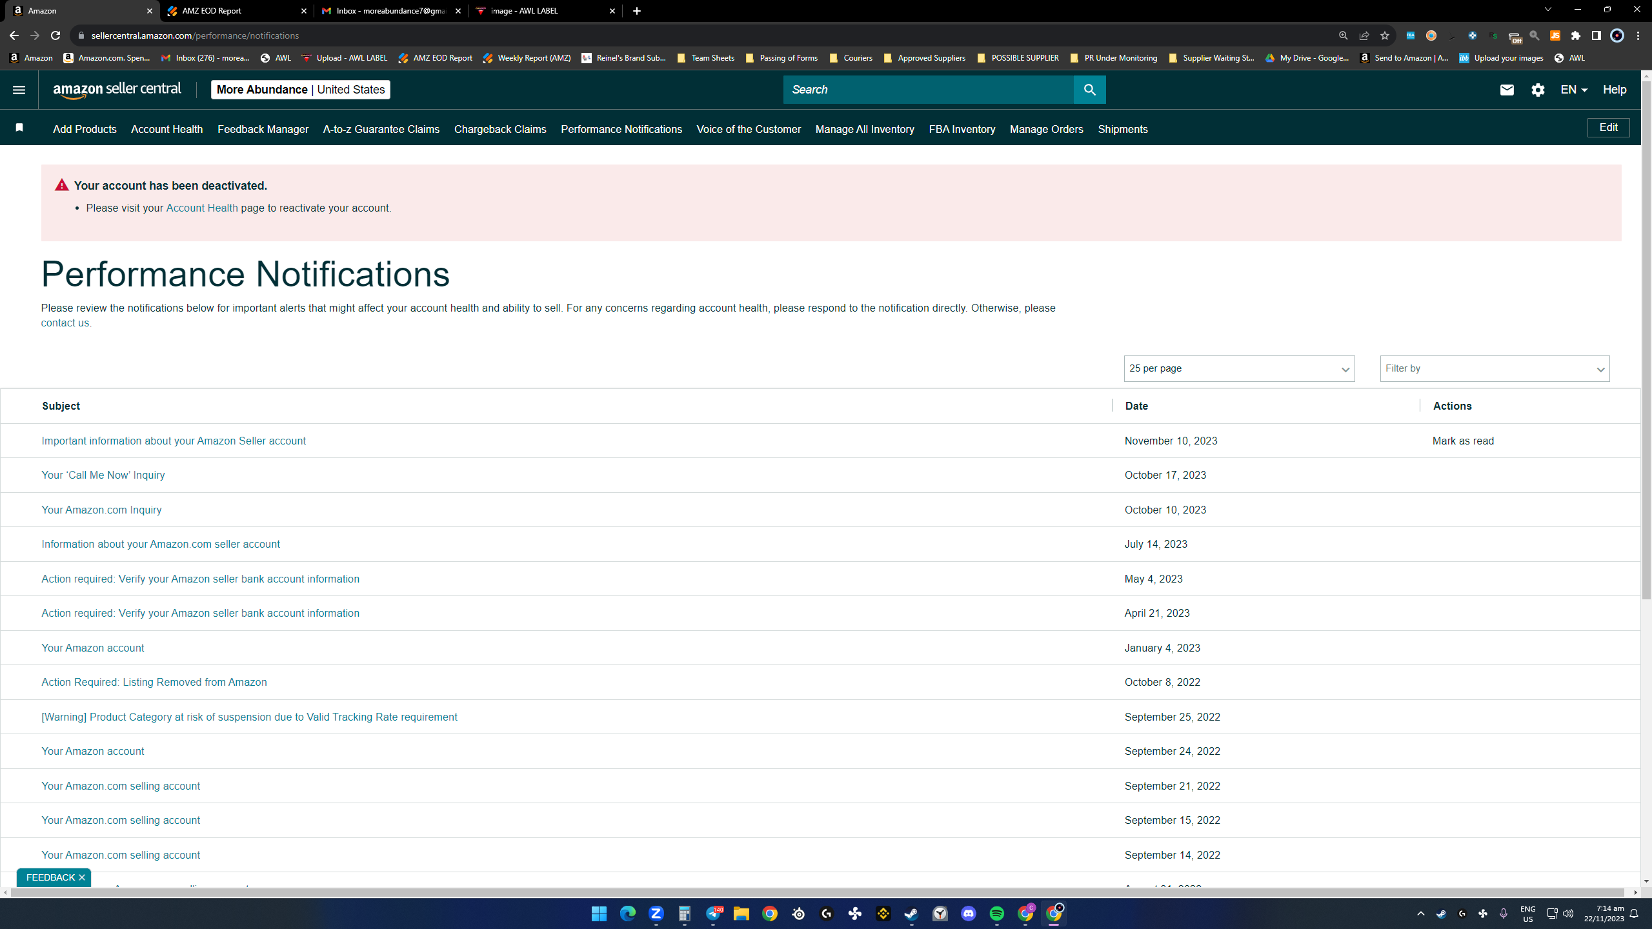Open Add Products in the navigation bar
This screenshot has height=929, width=1652.
coord(85,129)
